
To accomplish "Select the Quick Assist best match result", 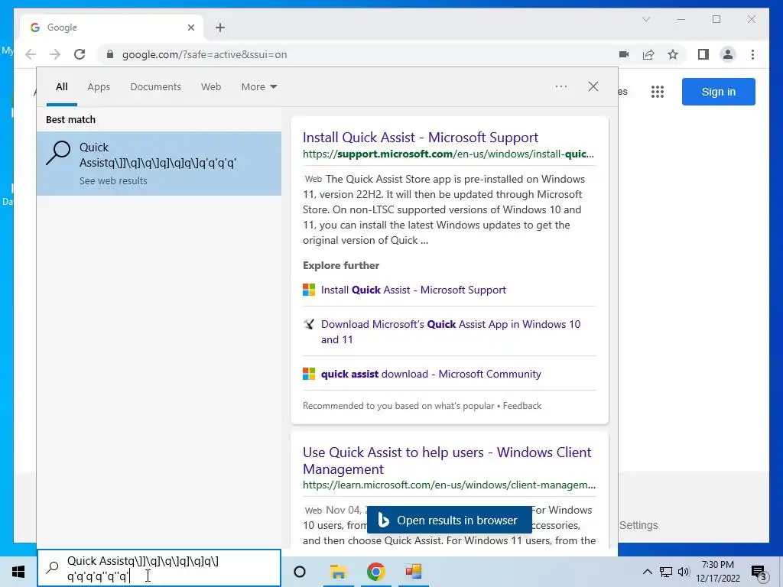I will [x=159, y=164].
